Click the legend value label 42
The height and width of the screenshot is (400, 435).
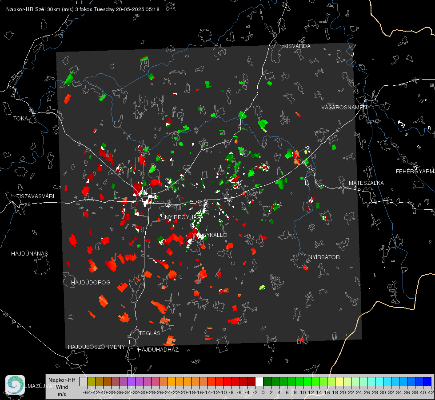pyautogui.click(x=431, y=392)
